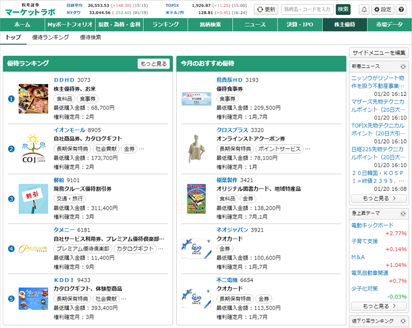The width and height of the screenshot is (412, 328).
Task: Open the ネオジャパン stock link
Action: tap(232, 230)
